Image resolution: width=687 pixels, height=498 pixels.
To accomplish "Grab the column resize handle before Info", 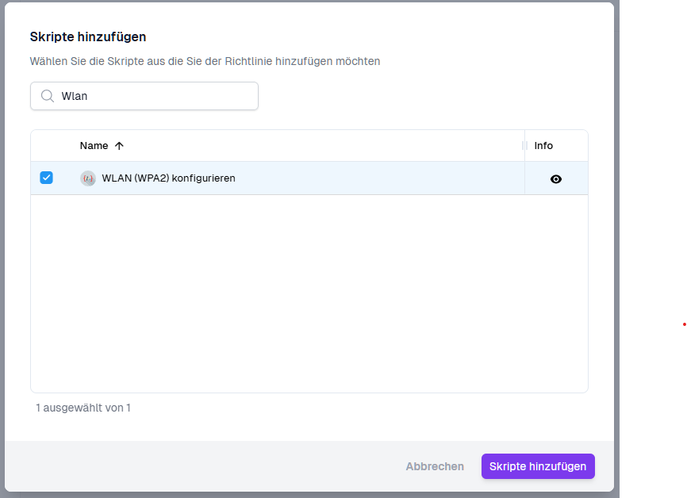I will [524, 146].
